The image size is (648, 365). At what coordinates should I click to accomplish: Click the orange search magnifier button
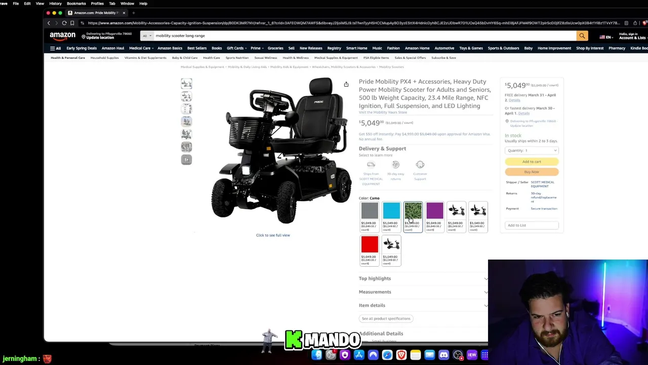(582, 35)
